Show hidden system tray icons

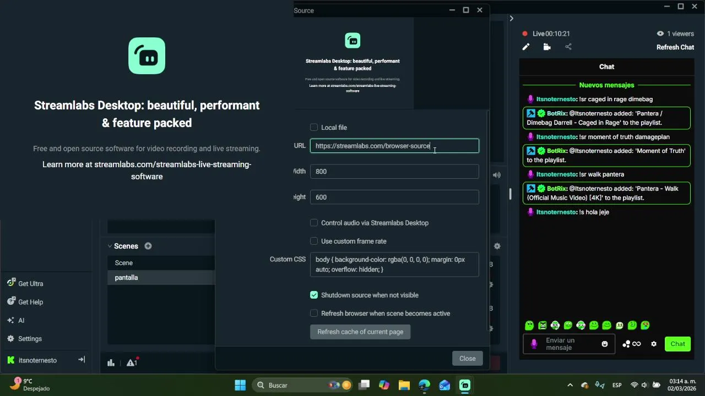(570, 385)
